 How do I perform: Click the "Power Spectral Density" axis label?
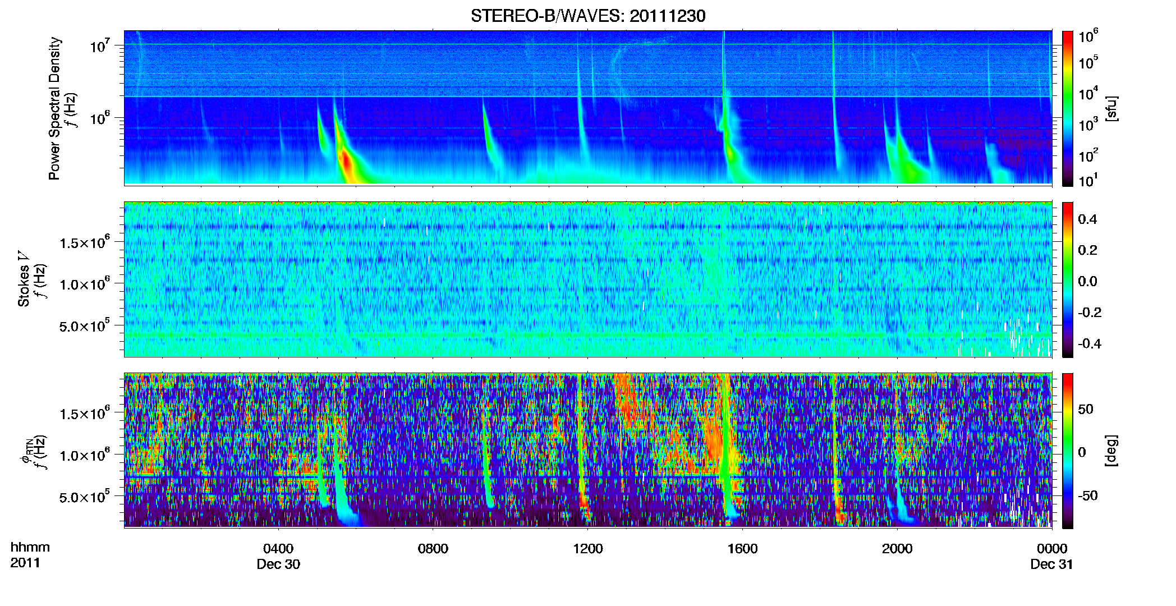(54, 108)
